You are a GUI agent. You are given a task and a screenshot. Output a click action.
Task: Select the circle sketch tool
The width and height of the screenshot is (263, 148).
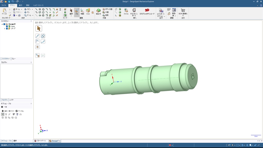click(43, 10)
